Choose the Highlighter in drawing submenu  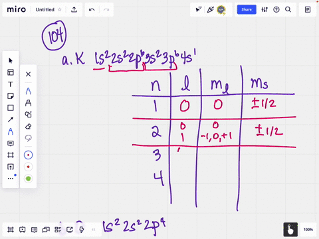(28, 103)
